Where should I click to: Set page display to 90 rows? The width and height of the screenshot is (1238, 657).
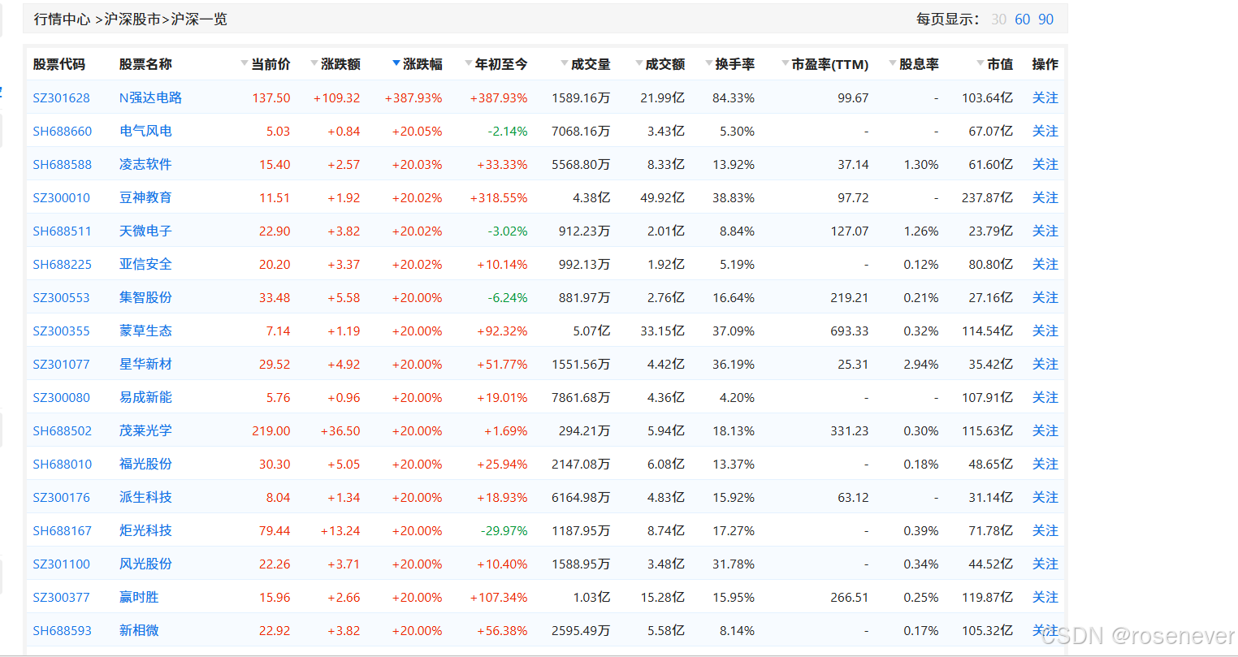[1048, 18]
